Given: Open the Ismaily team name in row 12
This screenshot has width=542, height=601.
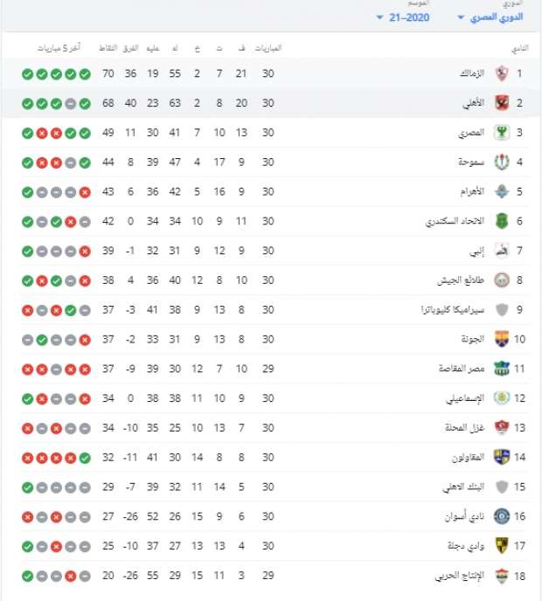Looking at the screenshot, I should click(465, 398).
